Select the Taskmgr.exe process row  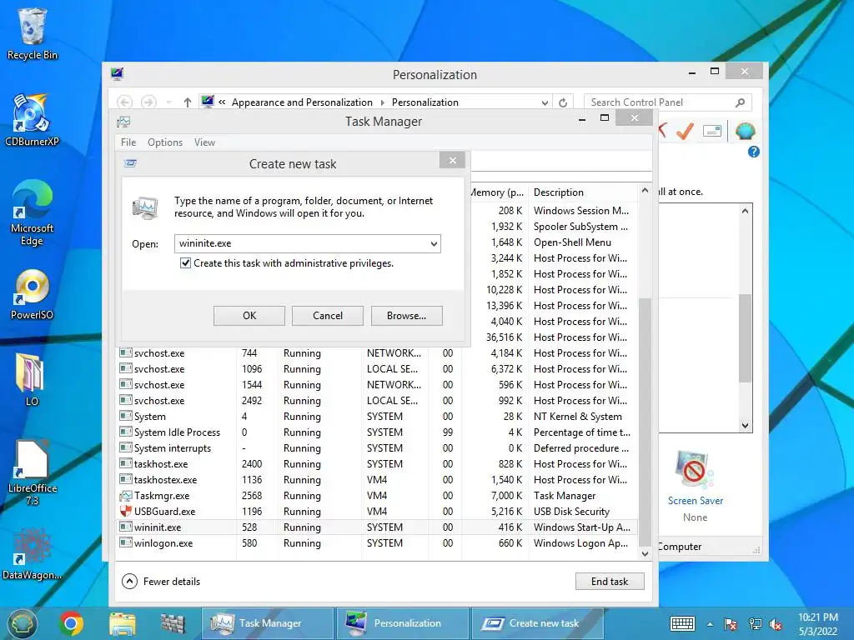[376, 496]
